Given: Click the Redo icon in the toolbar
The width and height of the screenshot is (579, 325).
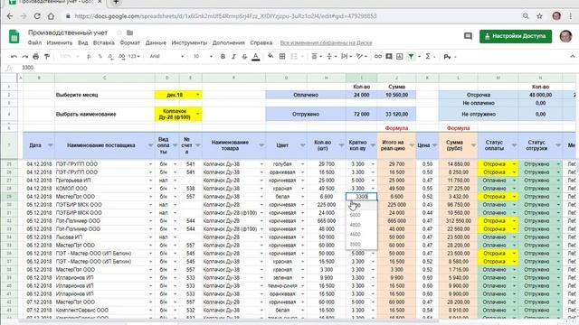Looking at the screenshot, I should click(x=24, y=56).
